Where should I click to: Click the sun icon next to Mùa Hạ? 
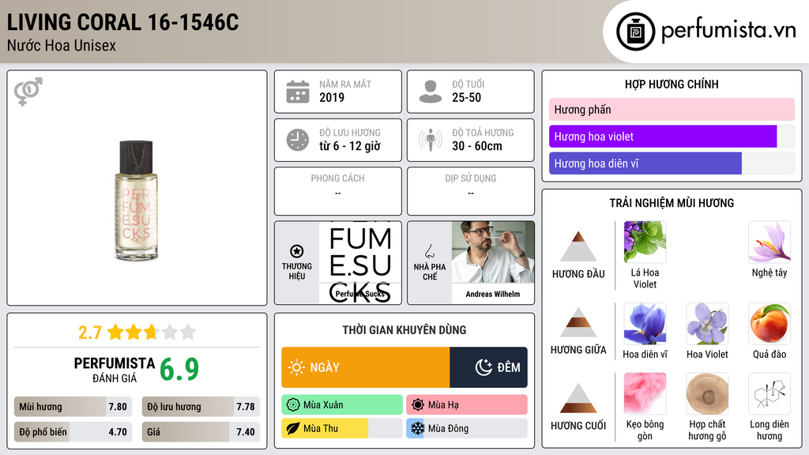click(x=418, y=405)
